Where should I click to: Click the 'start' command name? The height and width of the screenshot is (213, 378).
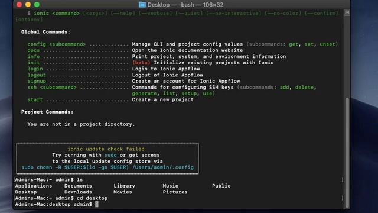35,100
